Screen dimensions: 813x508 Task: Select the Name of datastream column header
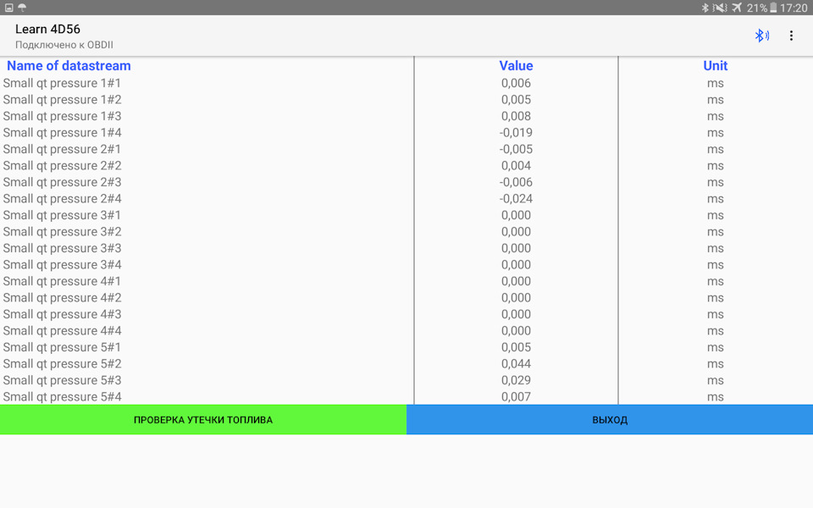tap(69, 66)
